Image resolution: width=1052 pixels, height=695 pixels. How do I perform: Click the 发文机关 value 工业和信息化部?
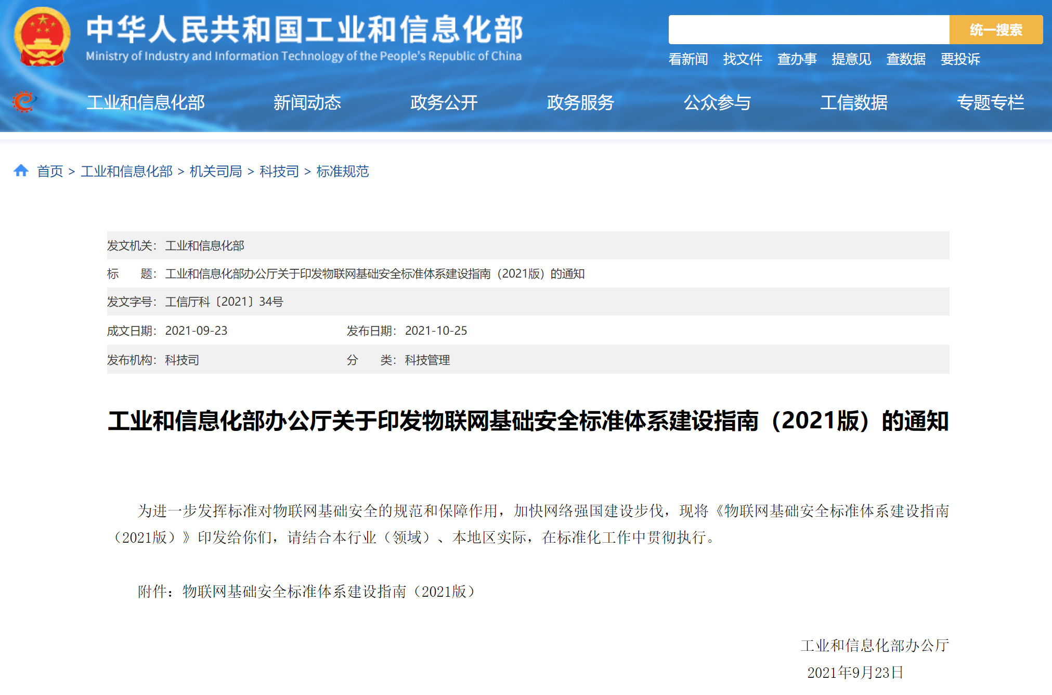coord(204,245)
